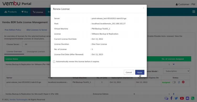Expand the Microsoft Hyper-V license row chevron
This screenshot has height=102, width=197.
coord(174,94)
